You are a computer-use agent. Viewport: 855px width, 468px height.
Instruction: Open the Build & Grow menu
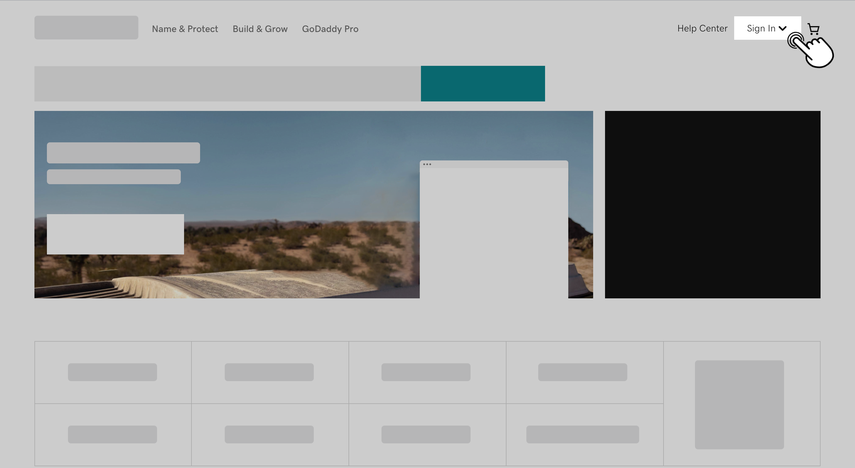(260, 29)
